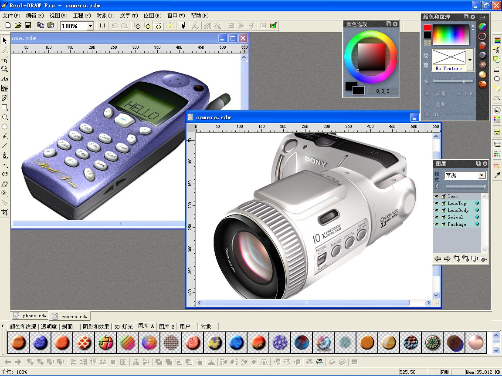Image resolution: width=502 pixels, height=376 pixels.
Task: Click the Paste clipboard icon
Action: point(51,26)
